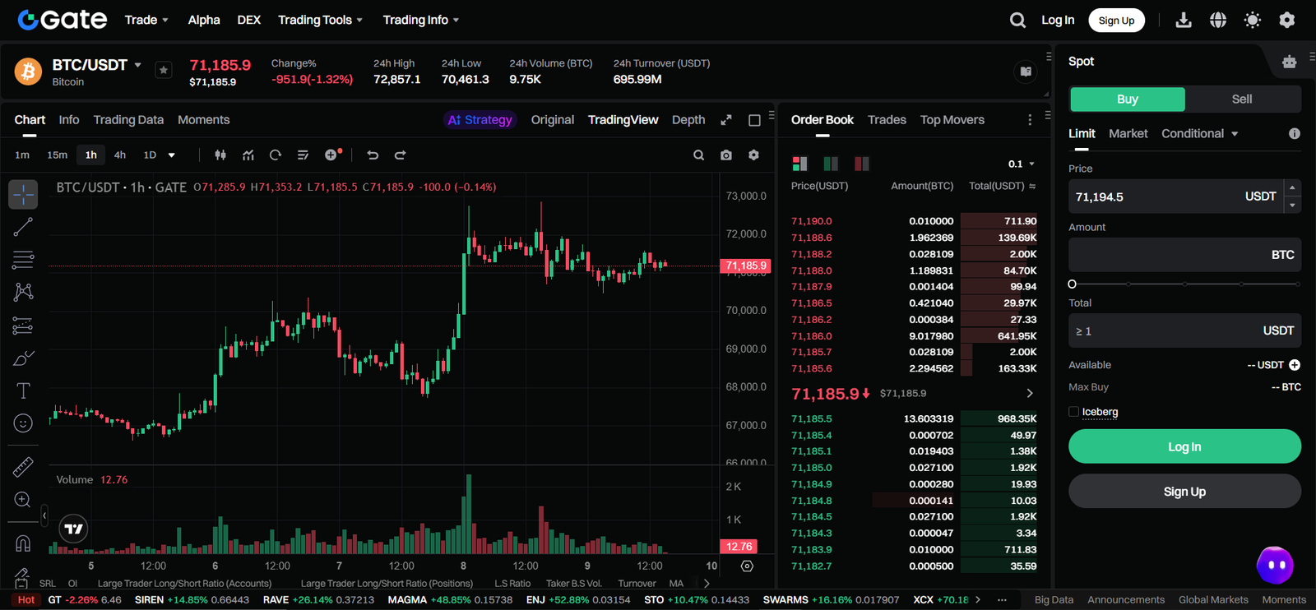Select the Fibonacci retracement tool
The image size is (1316, 610).
(23, 260)
